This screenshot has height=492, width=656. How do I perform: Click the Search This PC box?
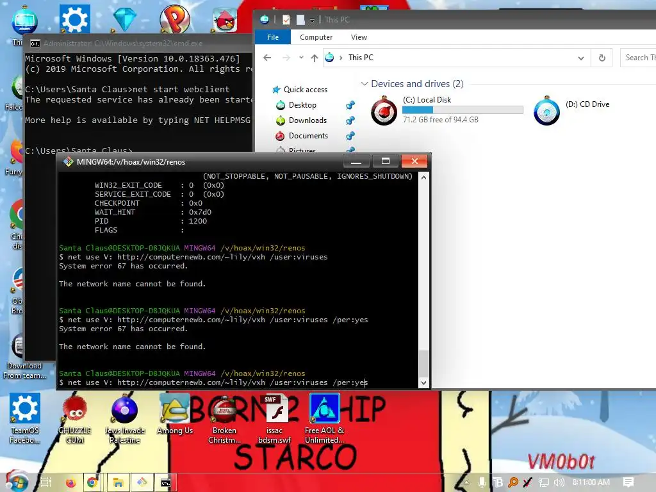coord(638,58)
